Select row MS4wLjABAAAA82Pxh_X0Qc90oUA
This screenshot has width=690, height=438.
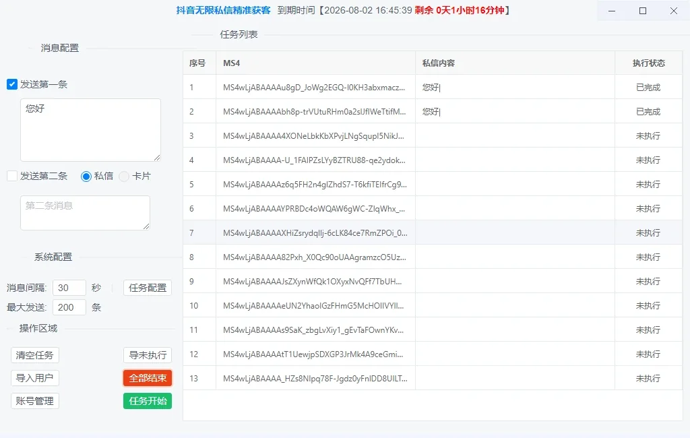click(433, 257)
